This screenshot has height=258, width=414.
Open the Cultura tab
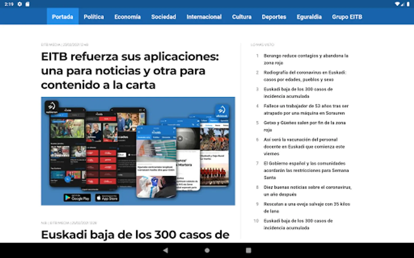[242, 17]
